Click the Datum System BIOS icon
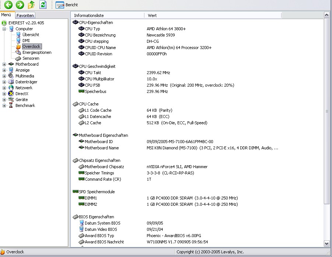 click(x=81, y=223)
